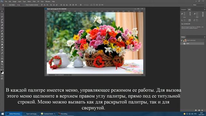206x116 pixels.
Task: Open the Help menu
Action: tap(53, 1)
